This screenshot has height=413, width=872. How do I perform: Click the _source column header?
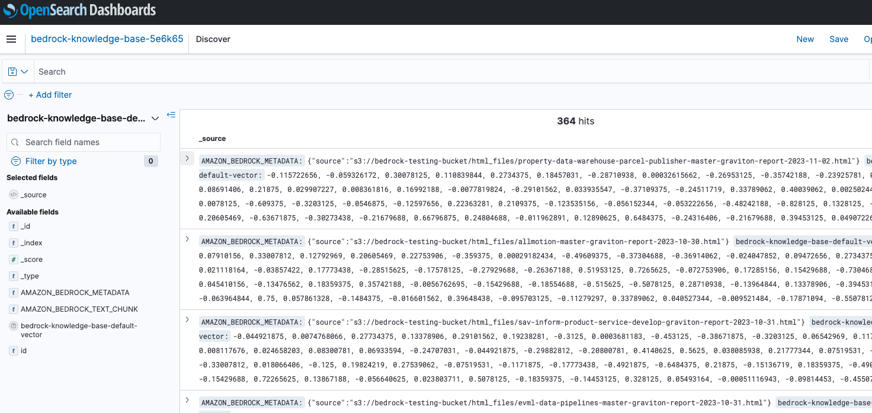click(x=213, y=139)
